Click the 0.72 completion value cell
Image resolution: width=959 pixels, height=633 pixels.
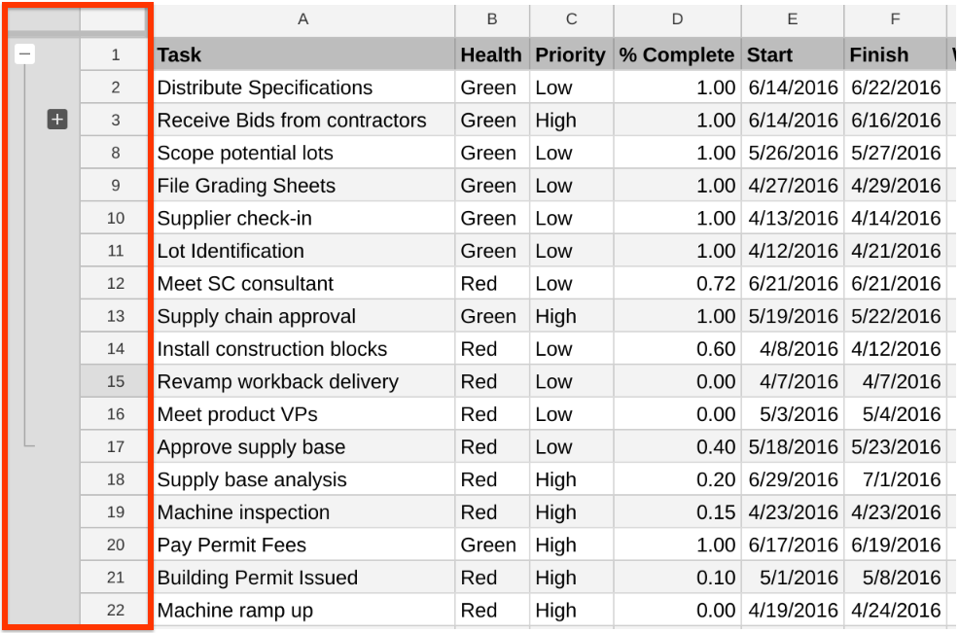(x=676, y=283)
